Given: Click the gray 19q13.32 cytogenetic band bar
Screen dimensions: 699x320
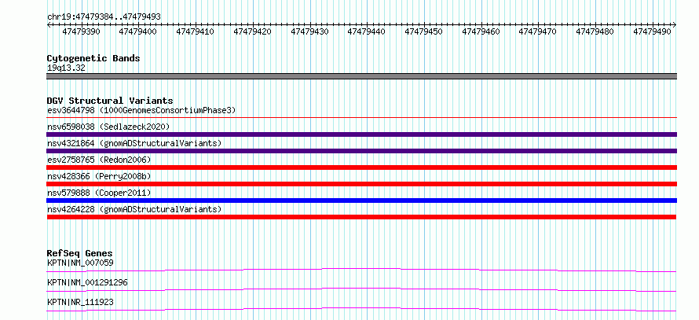Looking at the screenshot, I should click(361, 76).
